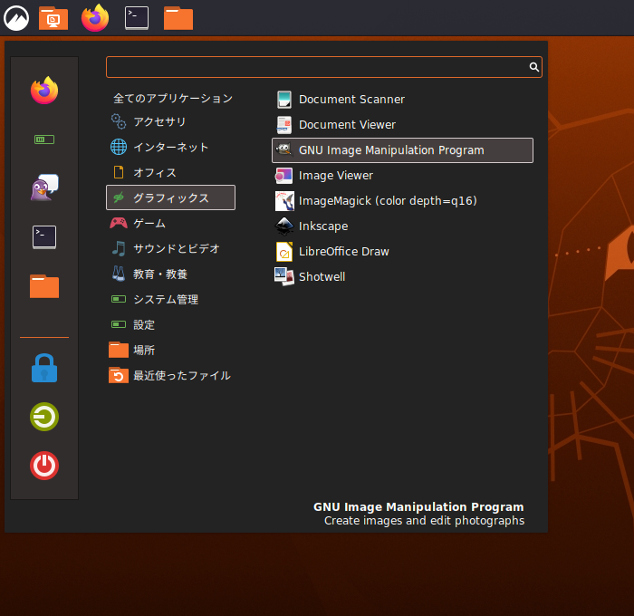Launch Document Scanner
The width and height of the screenshot is (634, 616).
pyautogui.click(x=402, y=100)
